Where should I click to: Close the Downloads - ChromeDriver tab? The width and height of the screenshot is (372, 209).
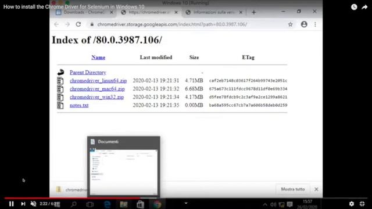tap(111, 12)
